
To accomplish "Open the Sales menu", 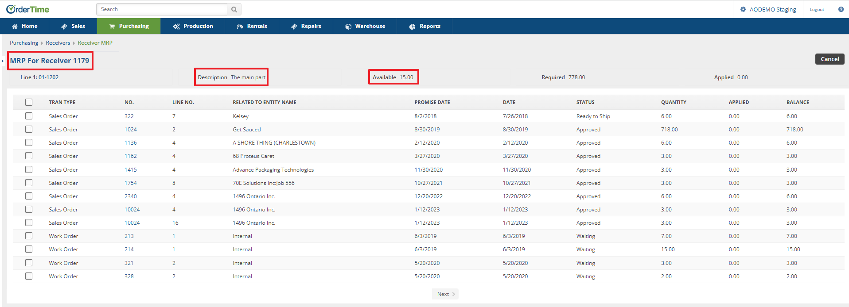I will click(73, 26).
